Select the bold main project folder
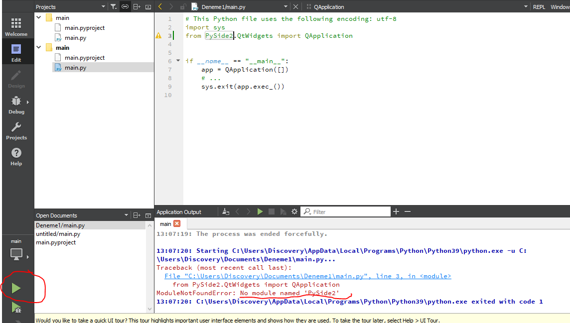570x323 pixels. click(62, 48)
